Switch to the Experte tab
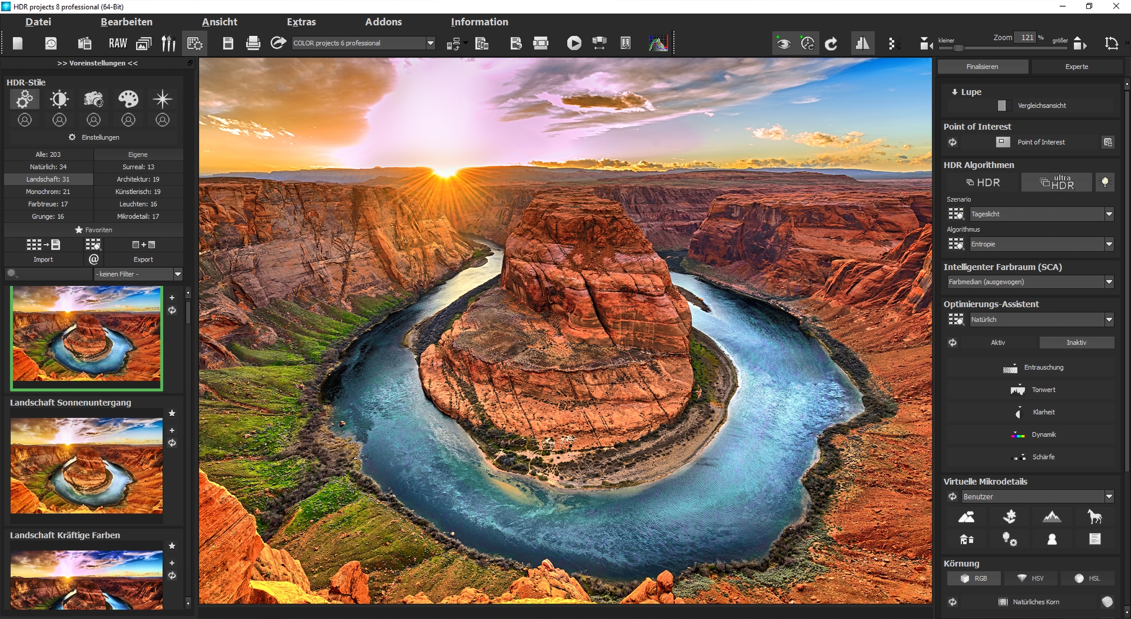 pyautogui.click(x=1076, y=67)
